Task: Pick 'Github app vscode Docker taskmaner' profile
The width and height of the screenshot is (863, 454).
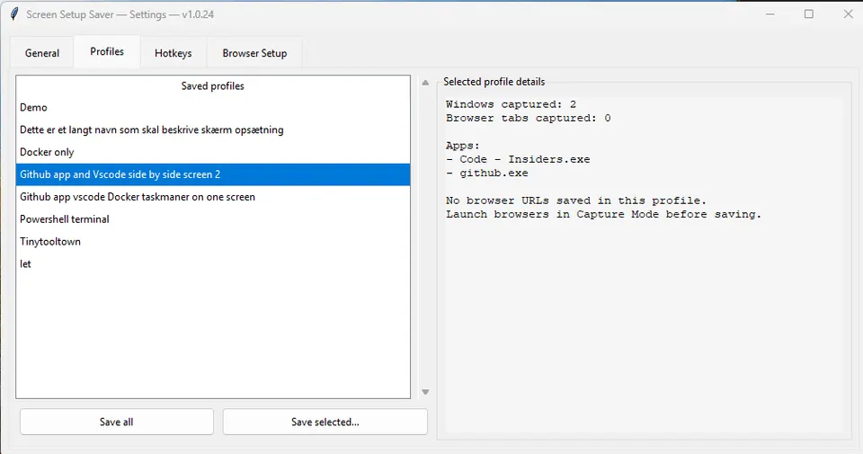Action: [213, 197]
